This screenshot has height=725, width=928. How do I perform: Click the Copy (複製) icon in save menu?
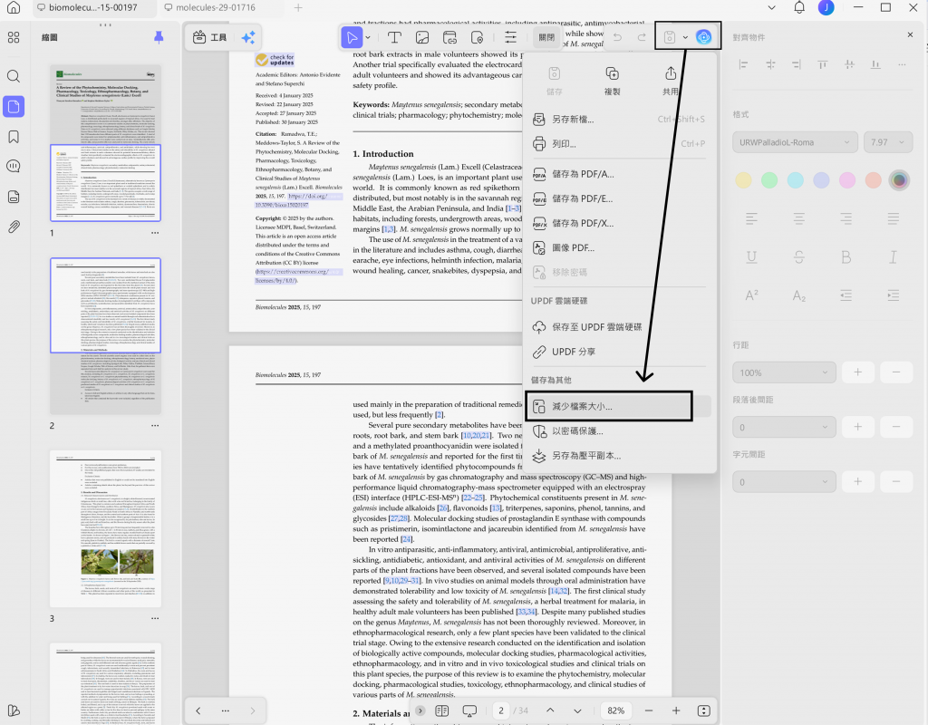click(612, 81)
